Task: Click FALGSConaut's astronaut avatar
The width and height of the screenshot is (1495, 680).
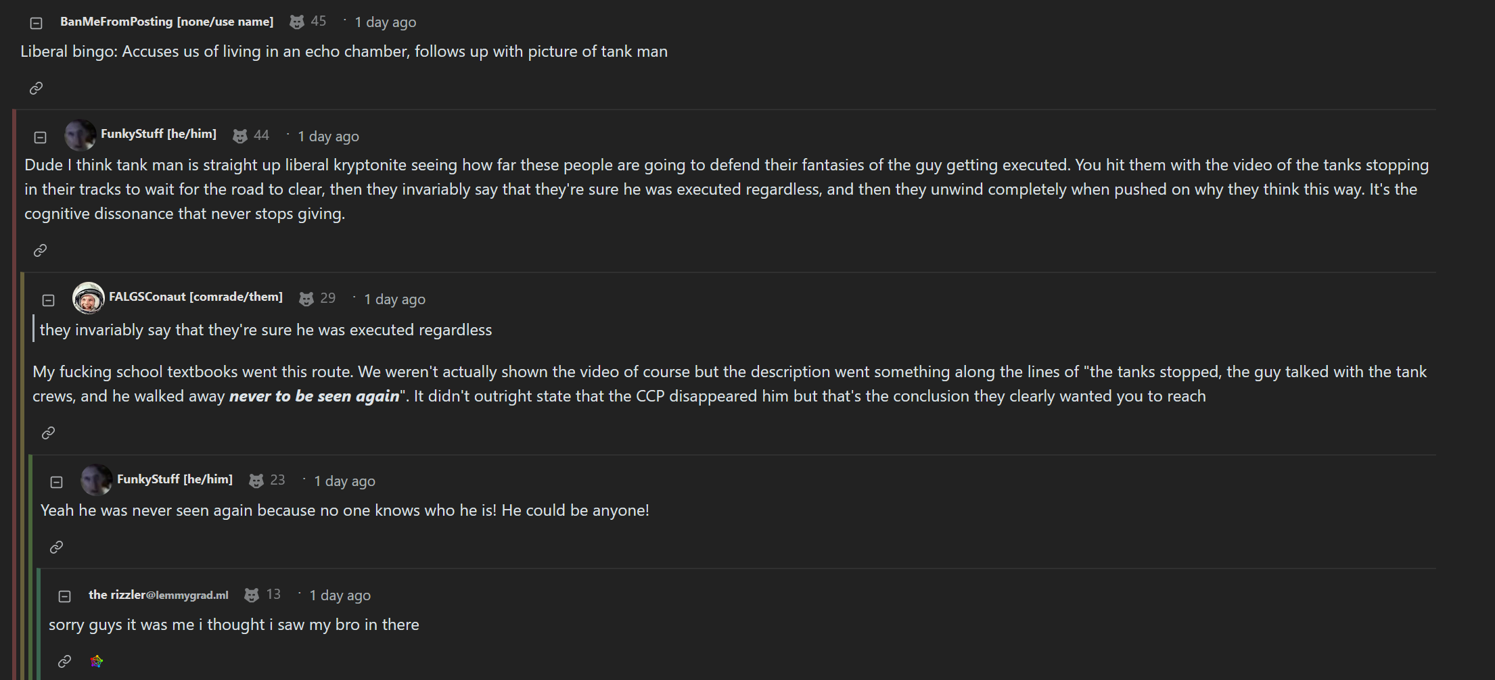Action: 89,298
